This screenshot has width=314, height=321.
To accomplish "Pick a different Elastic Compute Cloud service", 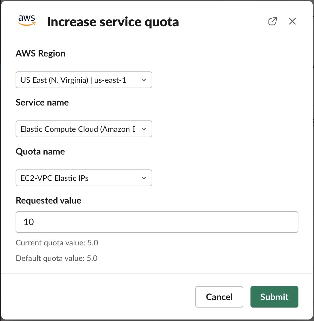I will [x=84, y=129].
